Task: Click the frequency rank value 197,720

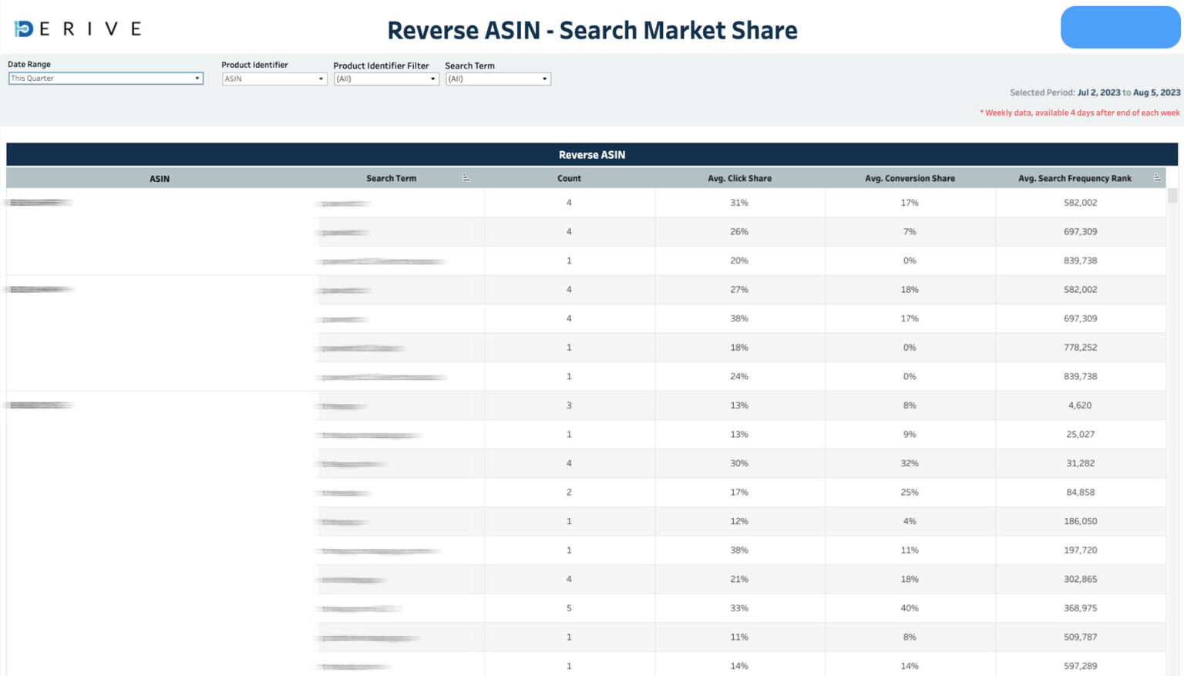Action: pos(1080,550)
